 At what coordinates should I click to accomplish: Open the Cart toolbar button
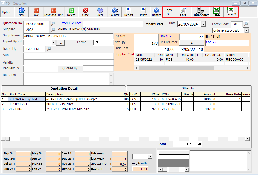pyautogui.click(x=183, y=12)
